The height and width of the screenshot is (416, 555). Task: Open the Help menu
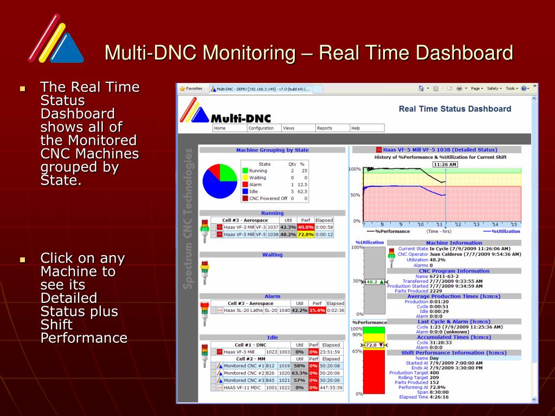pyautogui.click(x=367, y=128)
